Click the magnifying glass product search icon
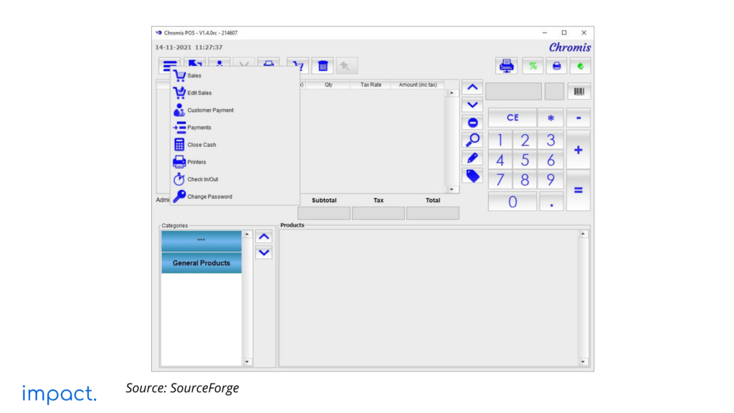The height and width of the screenshot is (413, 734). pos(473,140)
